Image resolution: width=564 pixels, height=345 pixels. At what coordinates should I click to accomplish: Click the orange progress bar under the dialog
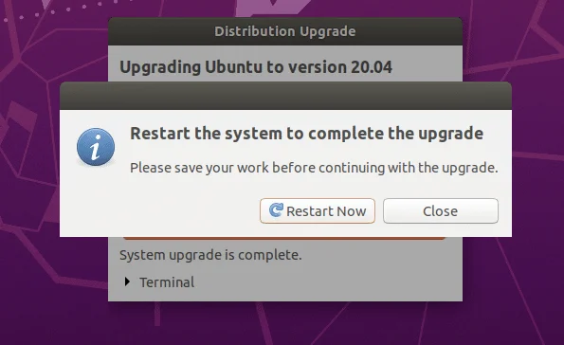coord(284,238)
